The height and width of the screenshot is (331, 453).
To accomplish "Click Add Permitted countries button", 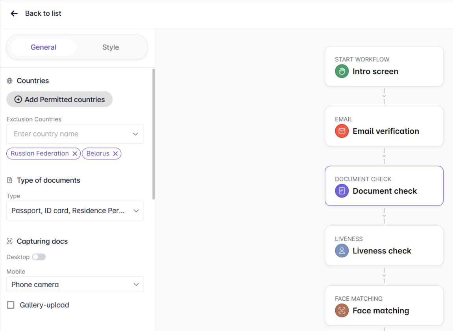I will 59,100.
